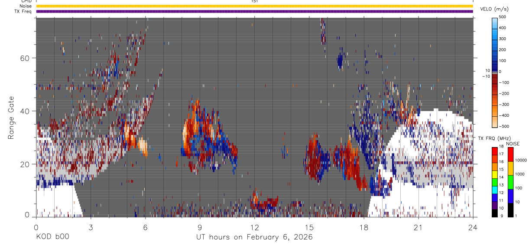The height and width of the screenshot is (246, 532).
Task: Select the blue segment of the NOISE color scale
Action: pyautogui.click(x=511, y=196)
